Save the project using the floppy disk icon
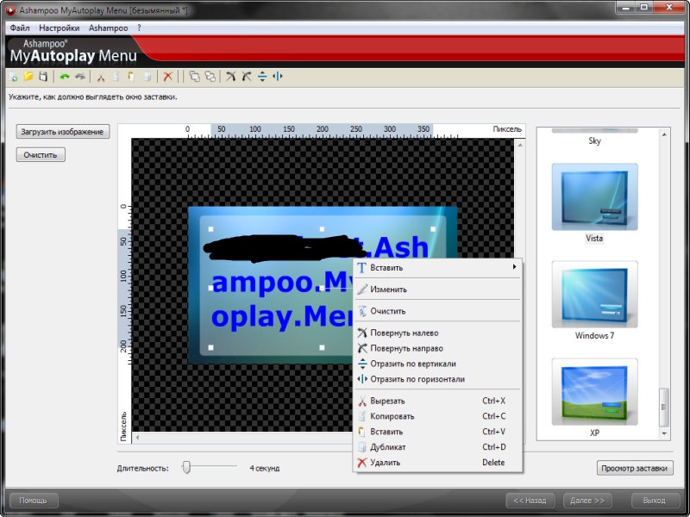This screenshot has height=517, width=690. [x=43, y=77]
